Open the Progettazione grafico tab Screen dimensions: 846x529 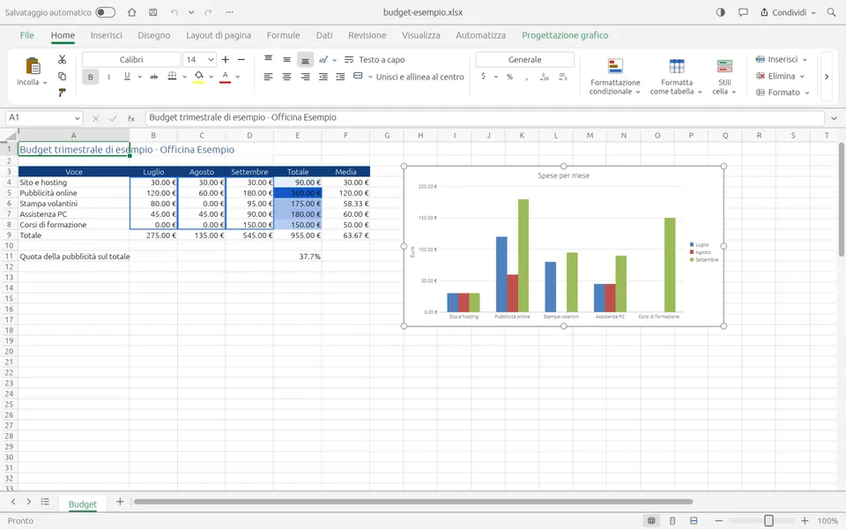point(565,35)
